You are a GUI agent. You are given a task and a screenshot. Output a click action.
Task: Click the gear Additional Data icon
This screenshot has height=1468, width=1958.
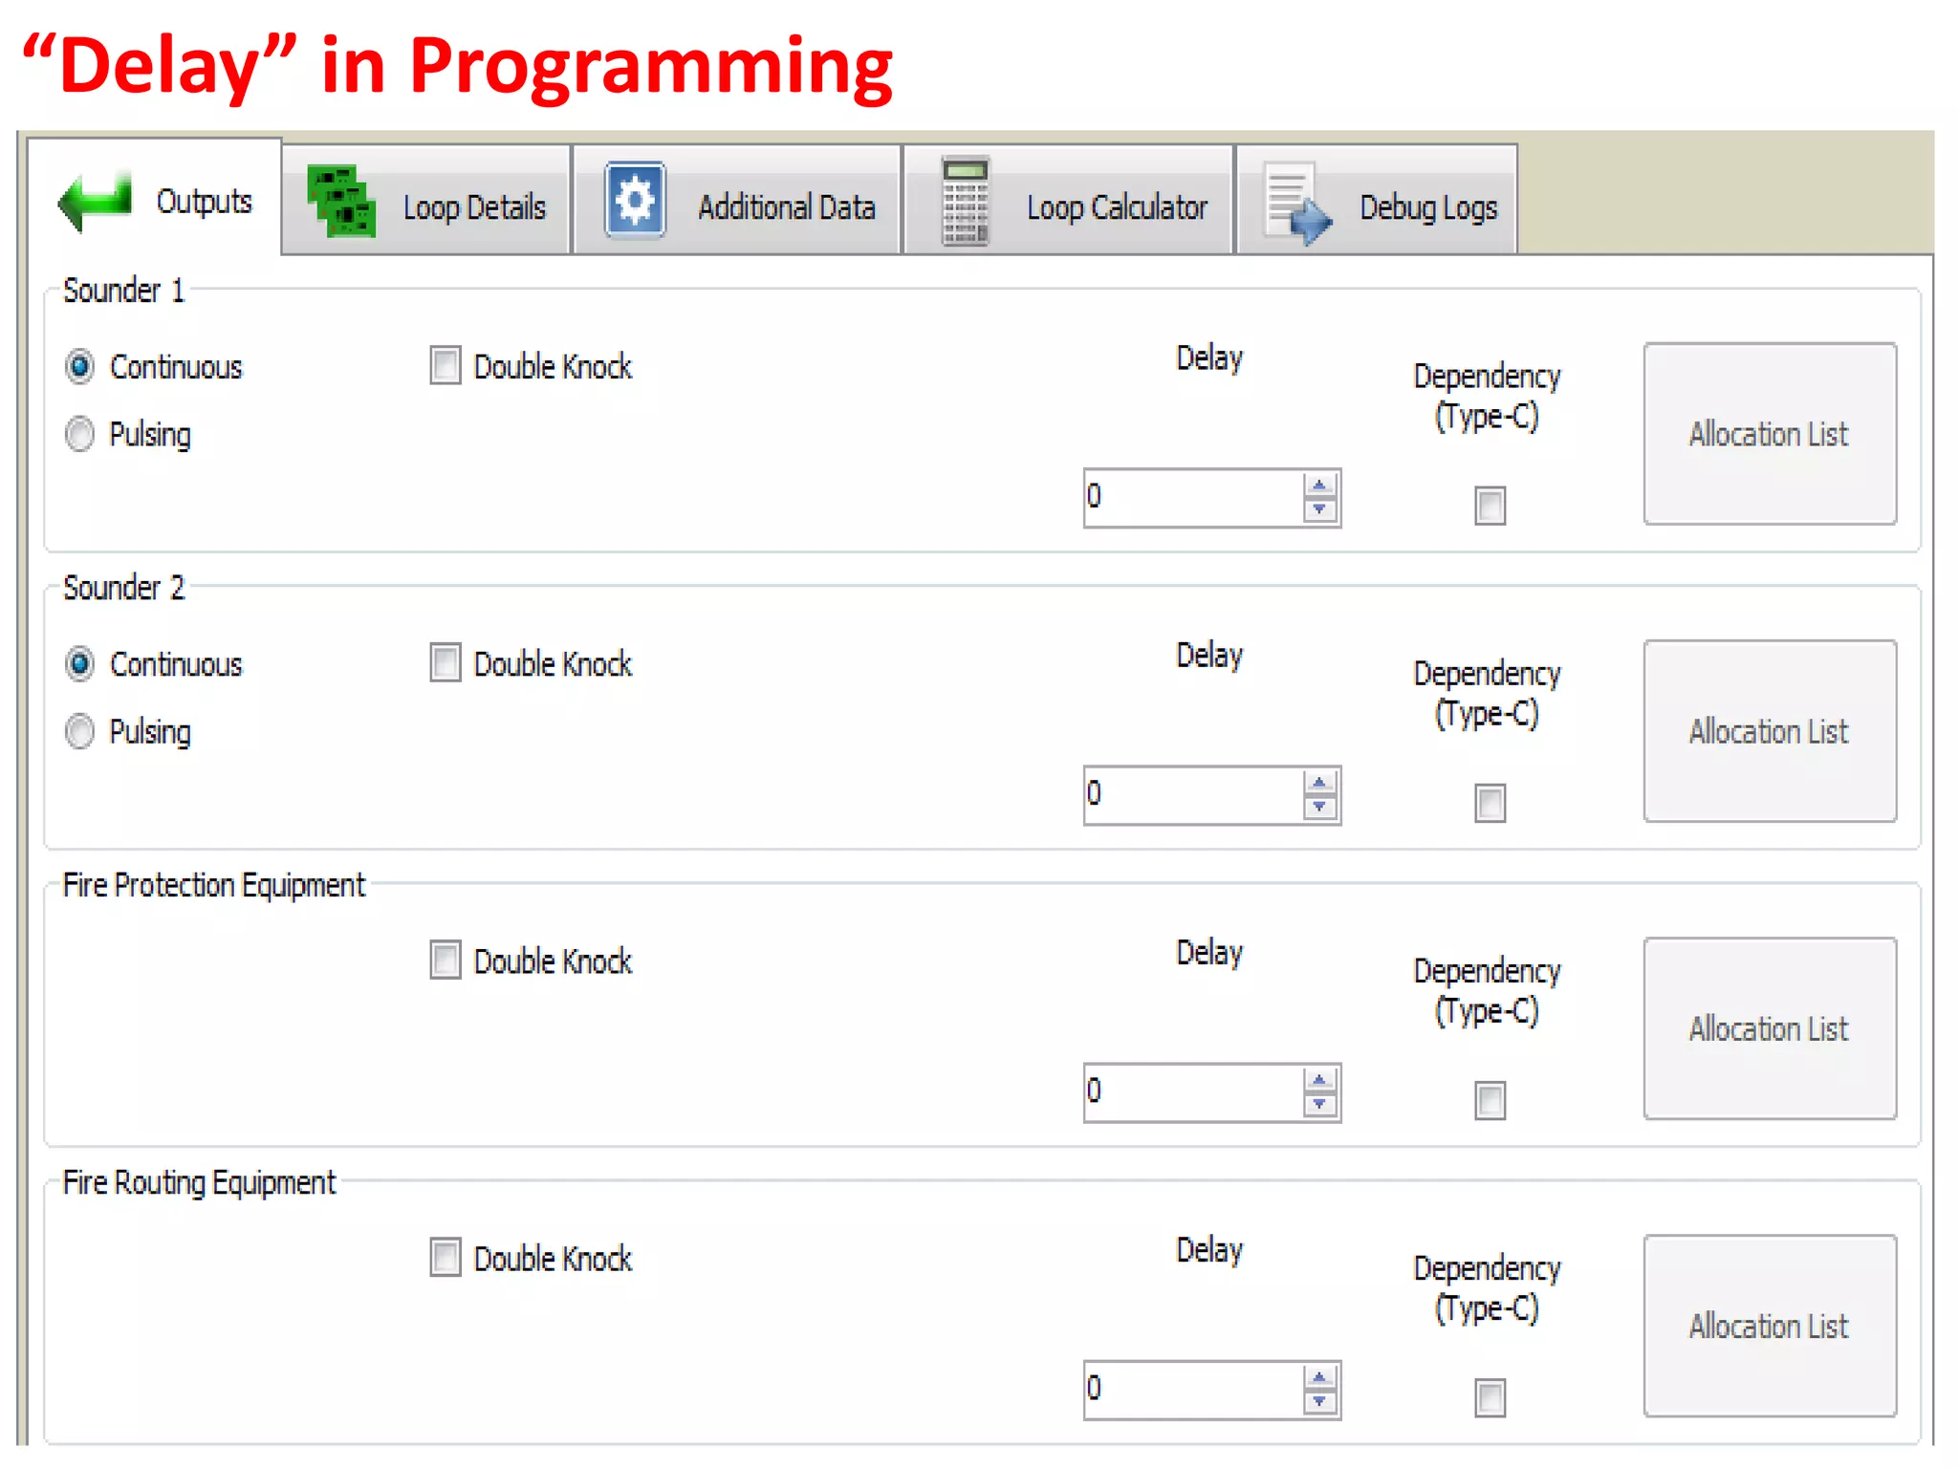tap(635, 201)
